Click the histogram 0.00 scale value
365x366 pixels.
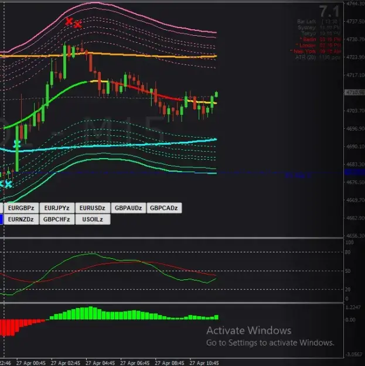350,320
